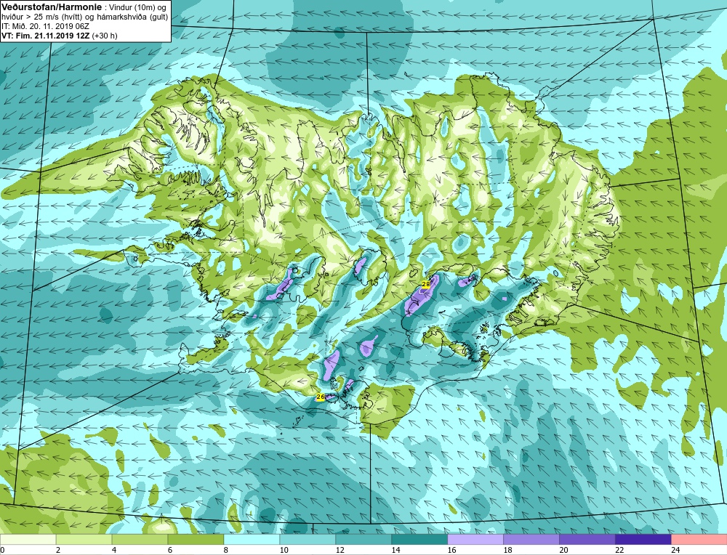Click the 12–14 m/s teal legend swatch
Image resolution: width=727 pixels, height=555 pixels.
click(x=363, y=539)
